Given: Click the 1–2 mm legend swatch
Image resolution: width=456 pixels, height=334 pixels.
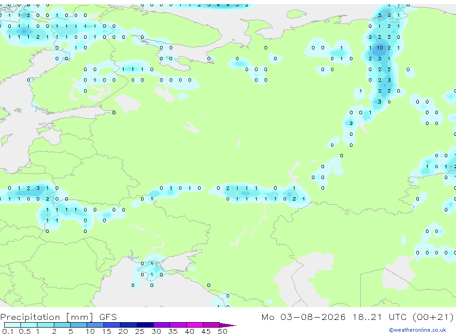Looking at the screenshot, I should (x=45, y=325).
